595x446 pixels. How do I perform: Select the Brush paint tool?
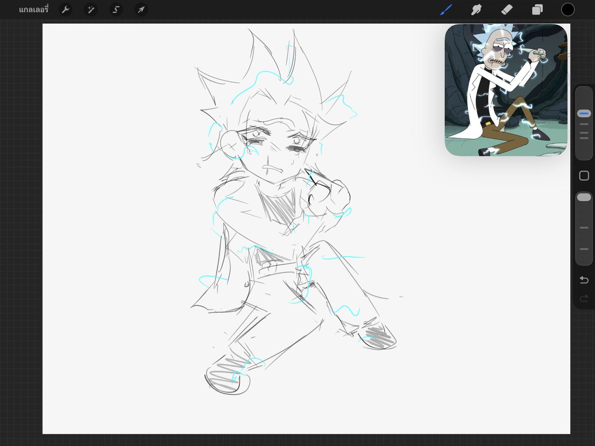coord(446,9)
